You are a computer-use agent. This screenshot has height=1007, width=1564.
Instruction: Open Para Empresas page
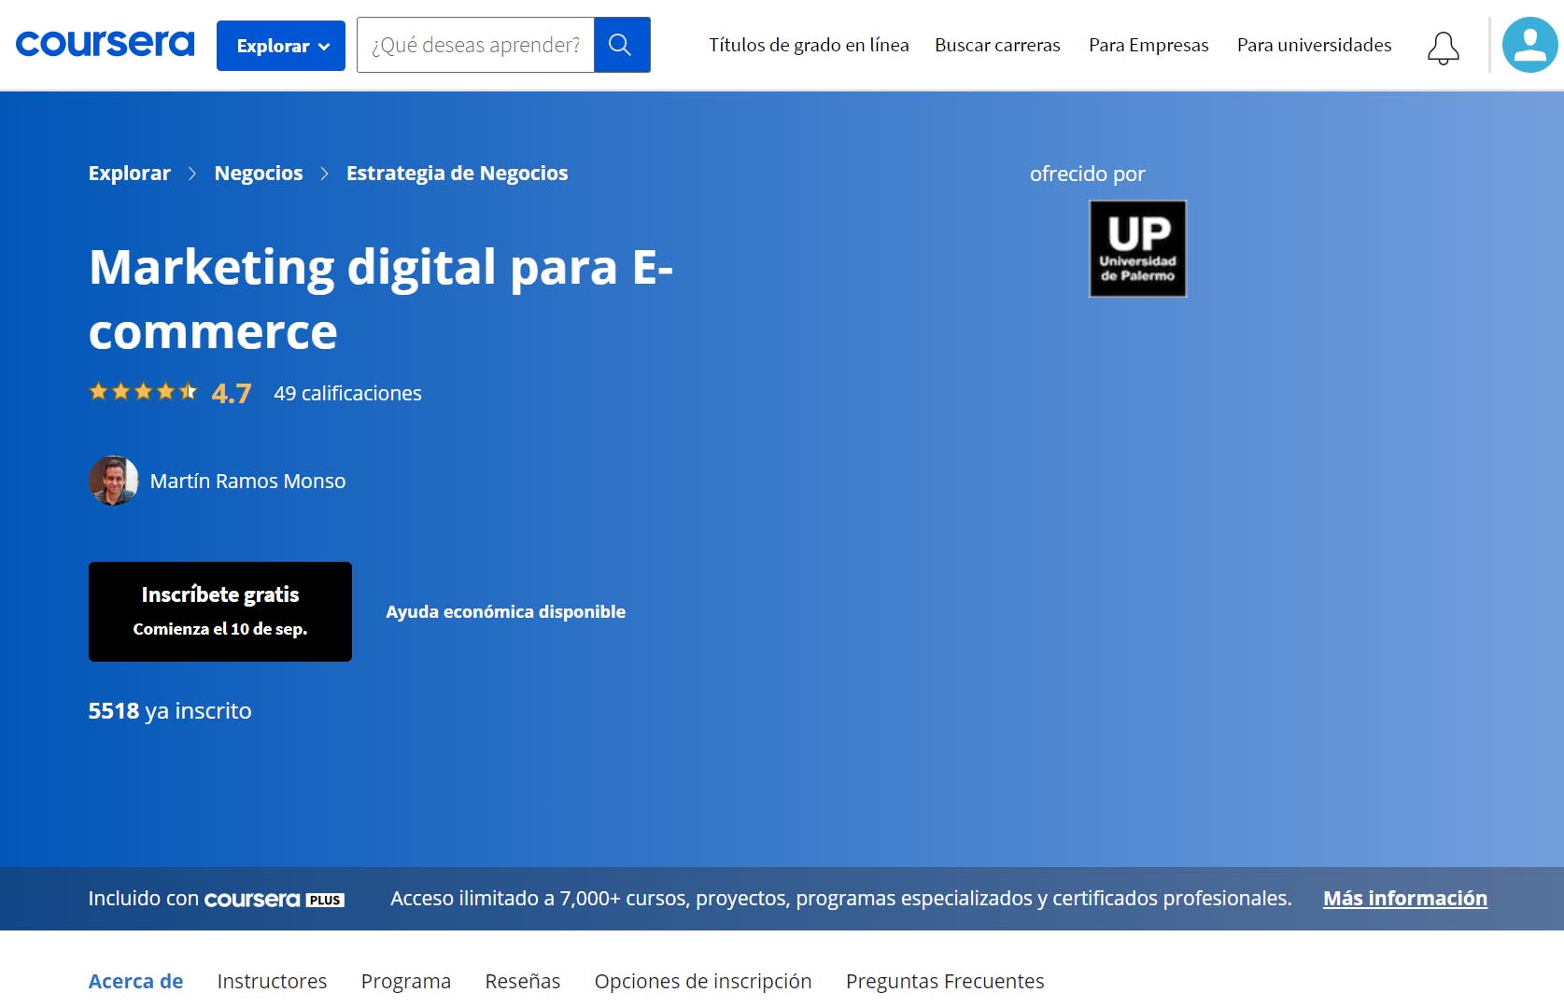click(x=1148, y=45)
